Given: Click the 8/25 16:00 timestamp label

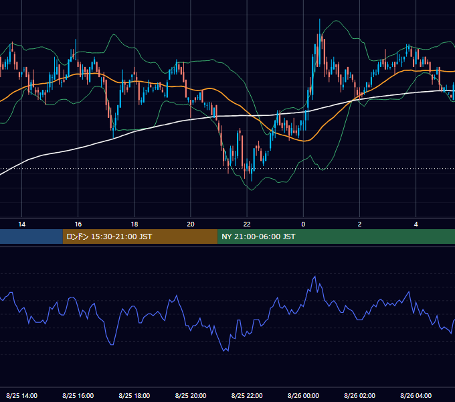Looking at the screenshot, I should click(x=78, y=395).
